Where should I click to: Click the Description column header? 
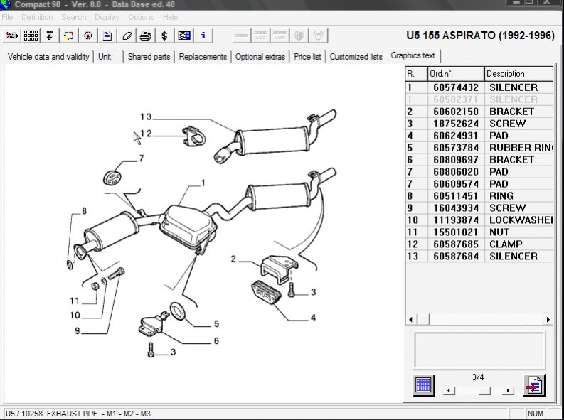518,74
